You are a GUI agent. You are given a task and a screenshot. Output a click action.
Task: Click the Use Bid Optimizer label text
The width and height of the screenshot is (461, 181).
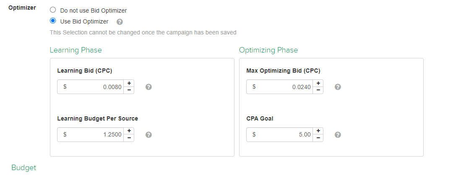coord(84,21)
